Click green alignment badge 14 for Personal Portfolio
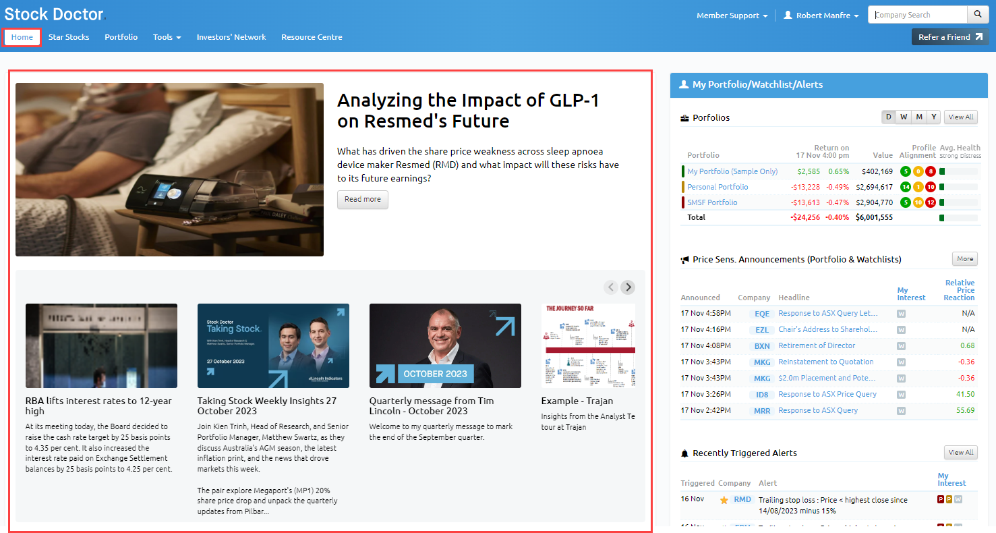This screenshot has width=996, height=533. [906, 187]
